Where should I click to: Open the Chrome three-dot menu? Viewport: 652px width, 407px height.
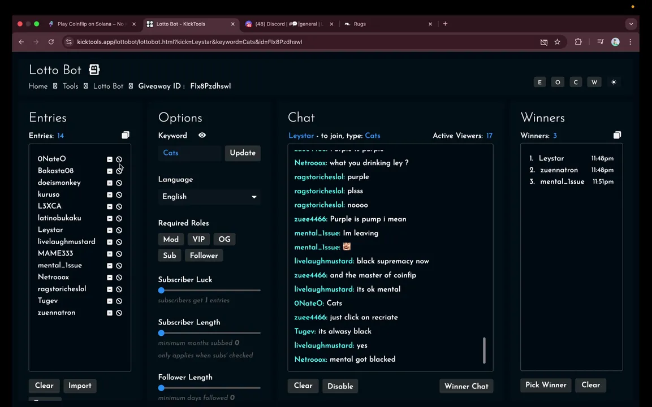pos(631,42)
